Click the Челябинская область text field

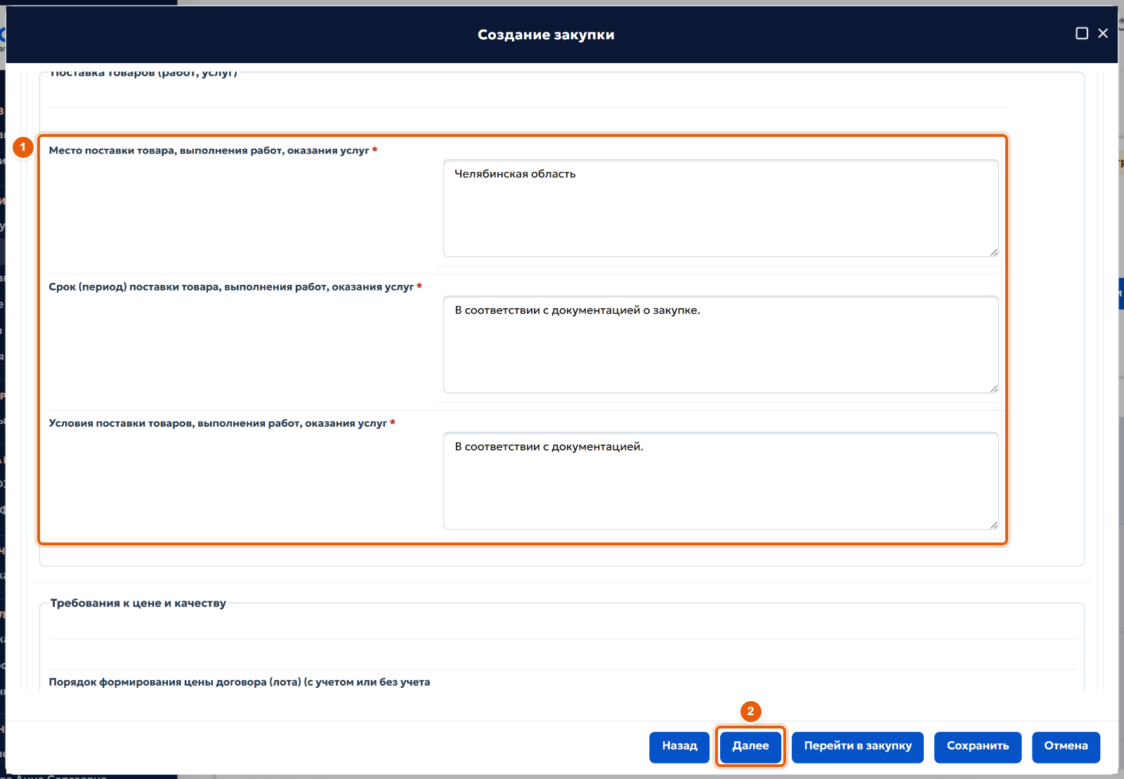[721, 208]
